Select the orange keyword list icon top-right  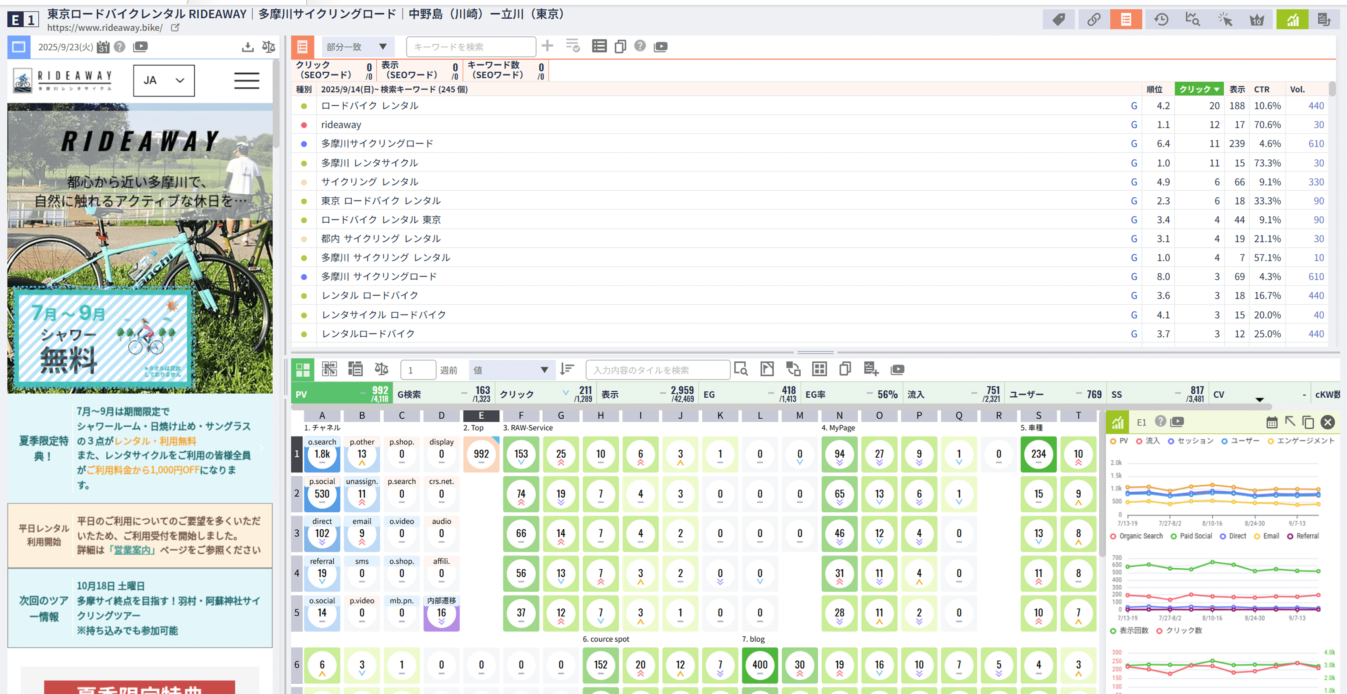(1126, 20)
